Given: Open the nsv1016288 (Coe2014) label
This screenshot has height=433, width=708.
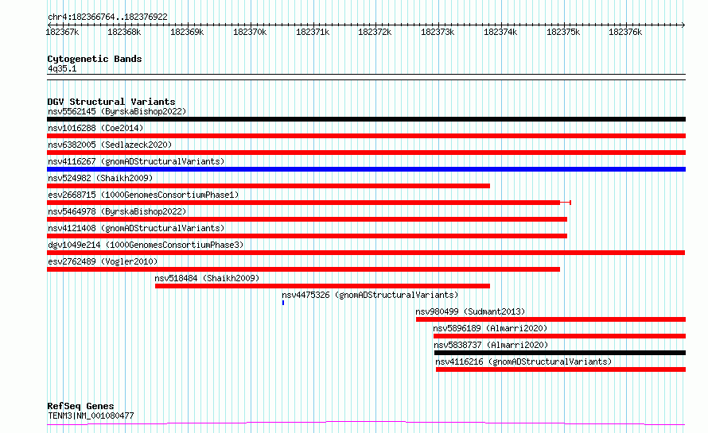Looking at the screenshot, I should point(95,128).
